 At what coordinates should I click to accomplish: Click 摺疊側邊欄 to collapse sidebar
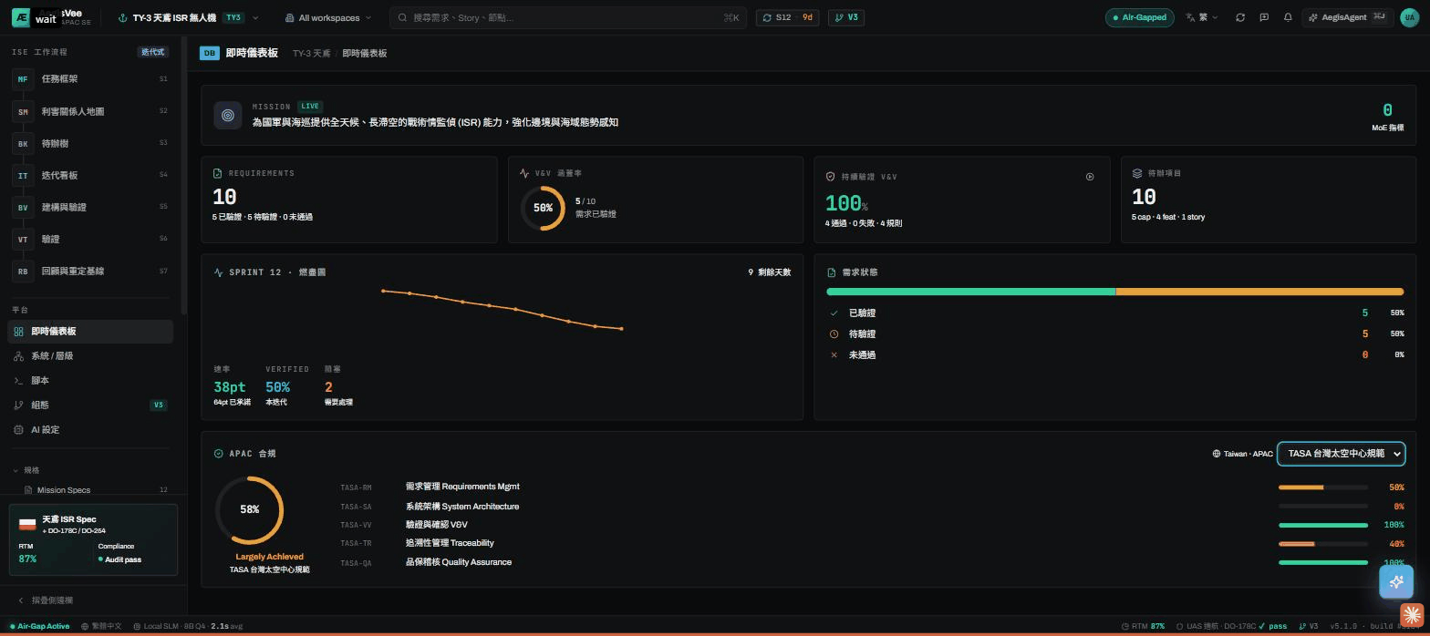46,600
